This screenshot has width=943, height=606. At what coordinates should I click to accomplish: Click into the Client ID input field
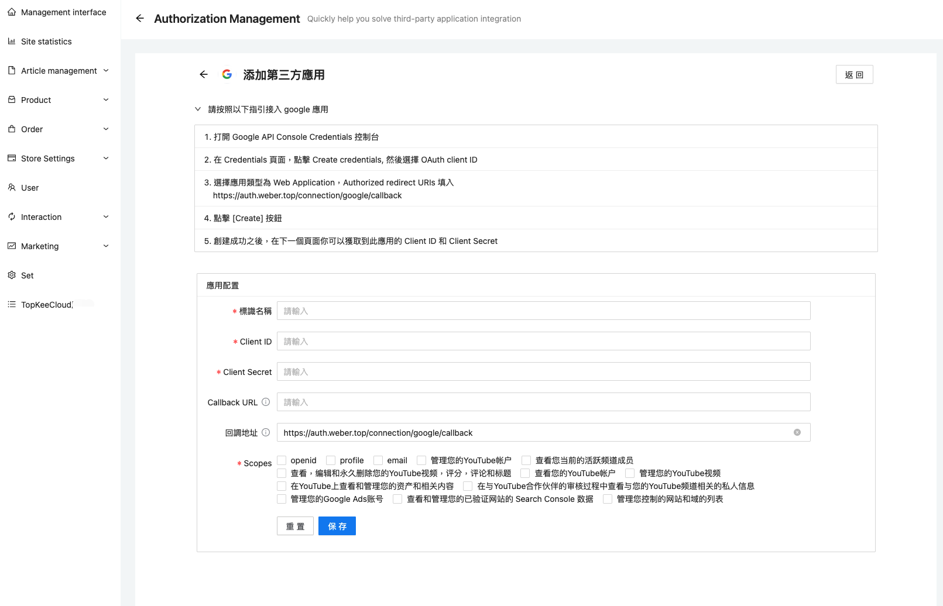pyautogui.click(x=543, y=341)
